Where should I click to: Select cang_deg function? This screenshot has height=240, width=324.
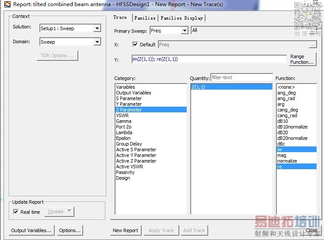pos(296,110)
